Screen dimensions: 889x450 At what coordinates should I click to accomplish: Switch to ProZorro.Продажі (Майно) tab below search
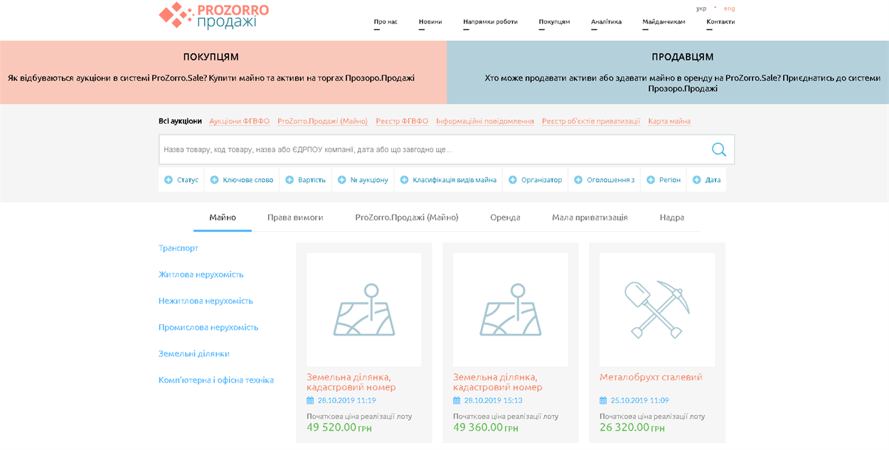point(407,218)
